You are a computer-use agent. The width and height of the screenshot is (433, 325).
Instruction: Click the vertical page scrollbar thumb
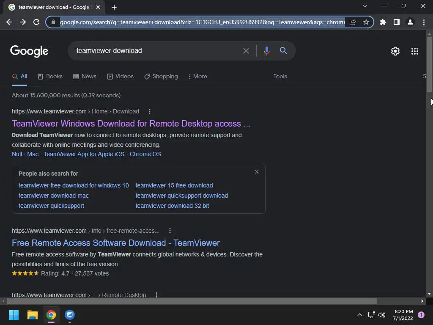(x=429, y=64)
